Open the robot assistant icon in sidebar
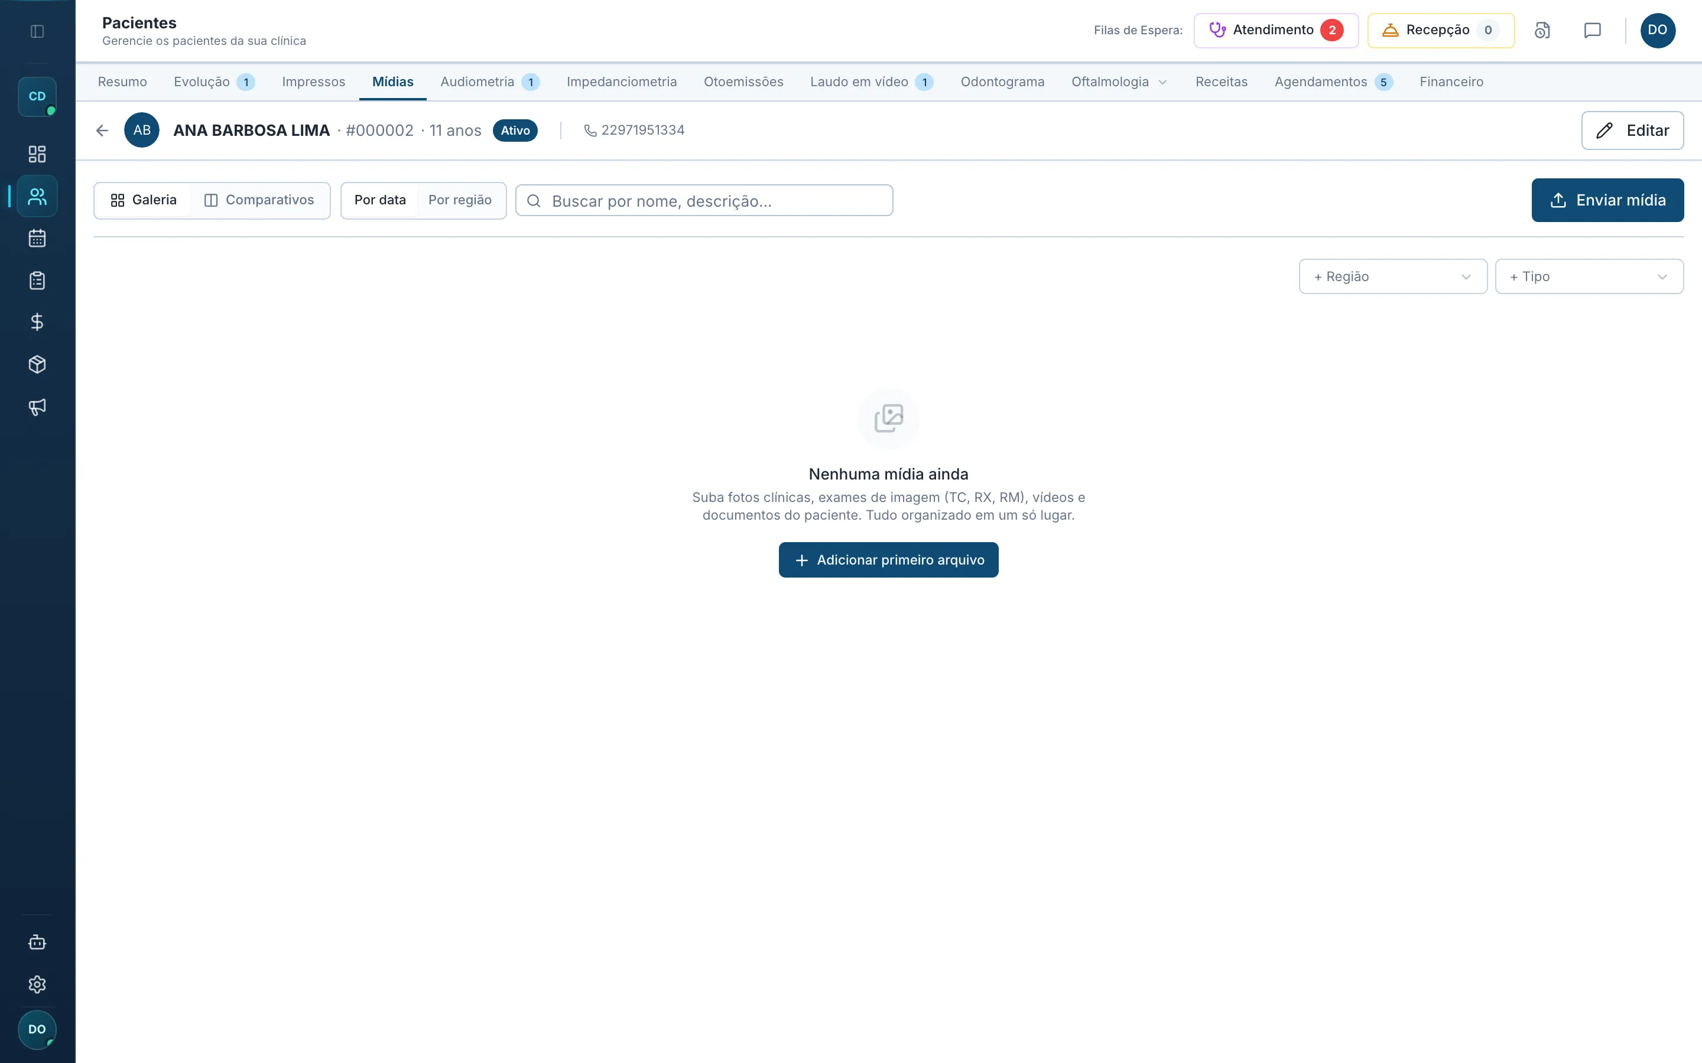This screenshot has width=1702, height=1063. pyautogui.click(x=37, y=942)
